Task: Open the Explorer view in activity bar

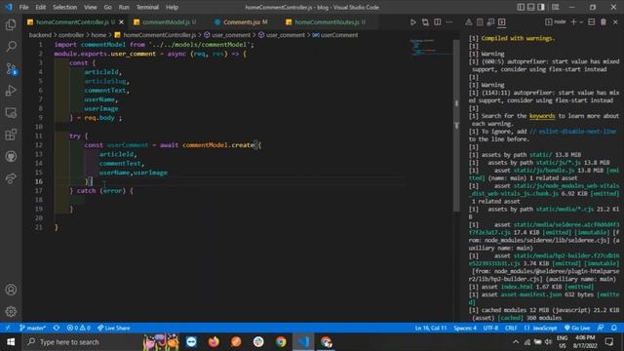Action: click(x=11, y=25)
